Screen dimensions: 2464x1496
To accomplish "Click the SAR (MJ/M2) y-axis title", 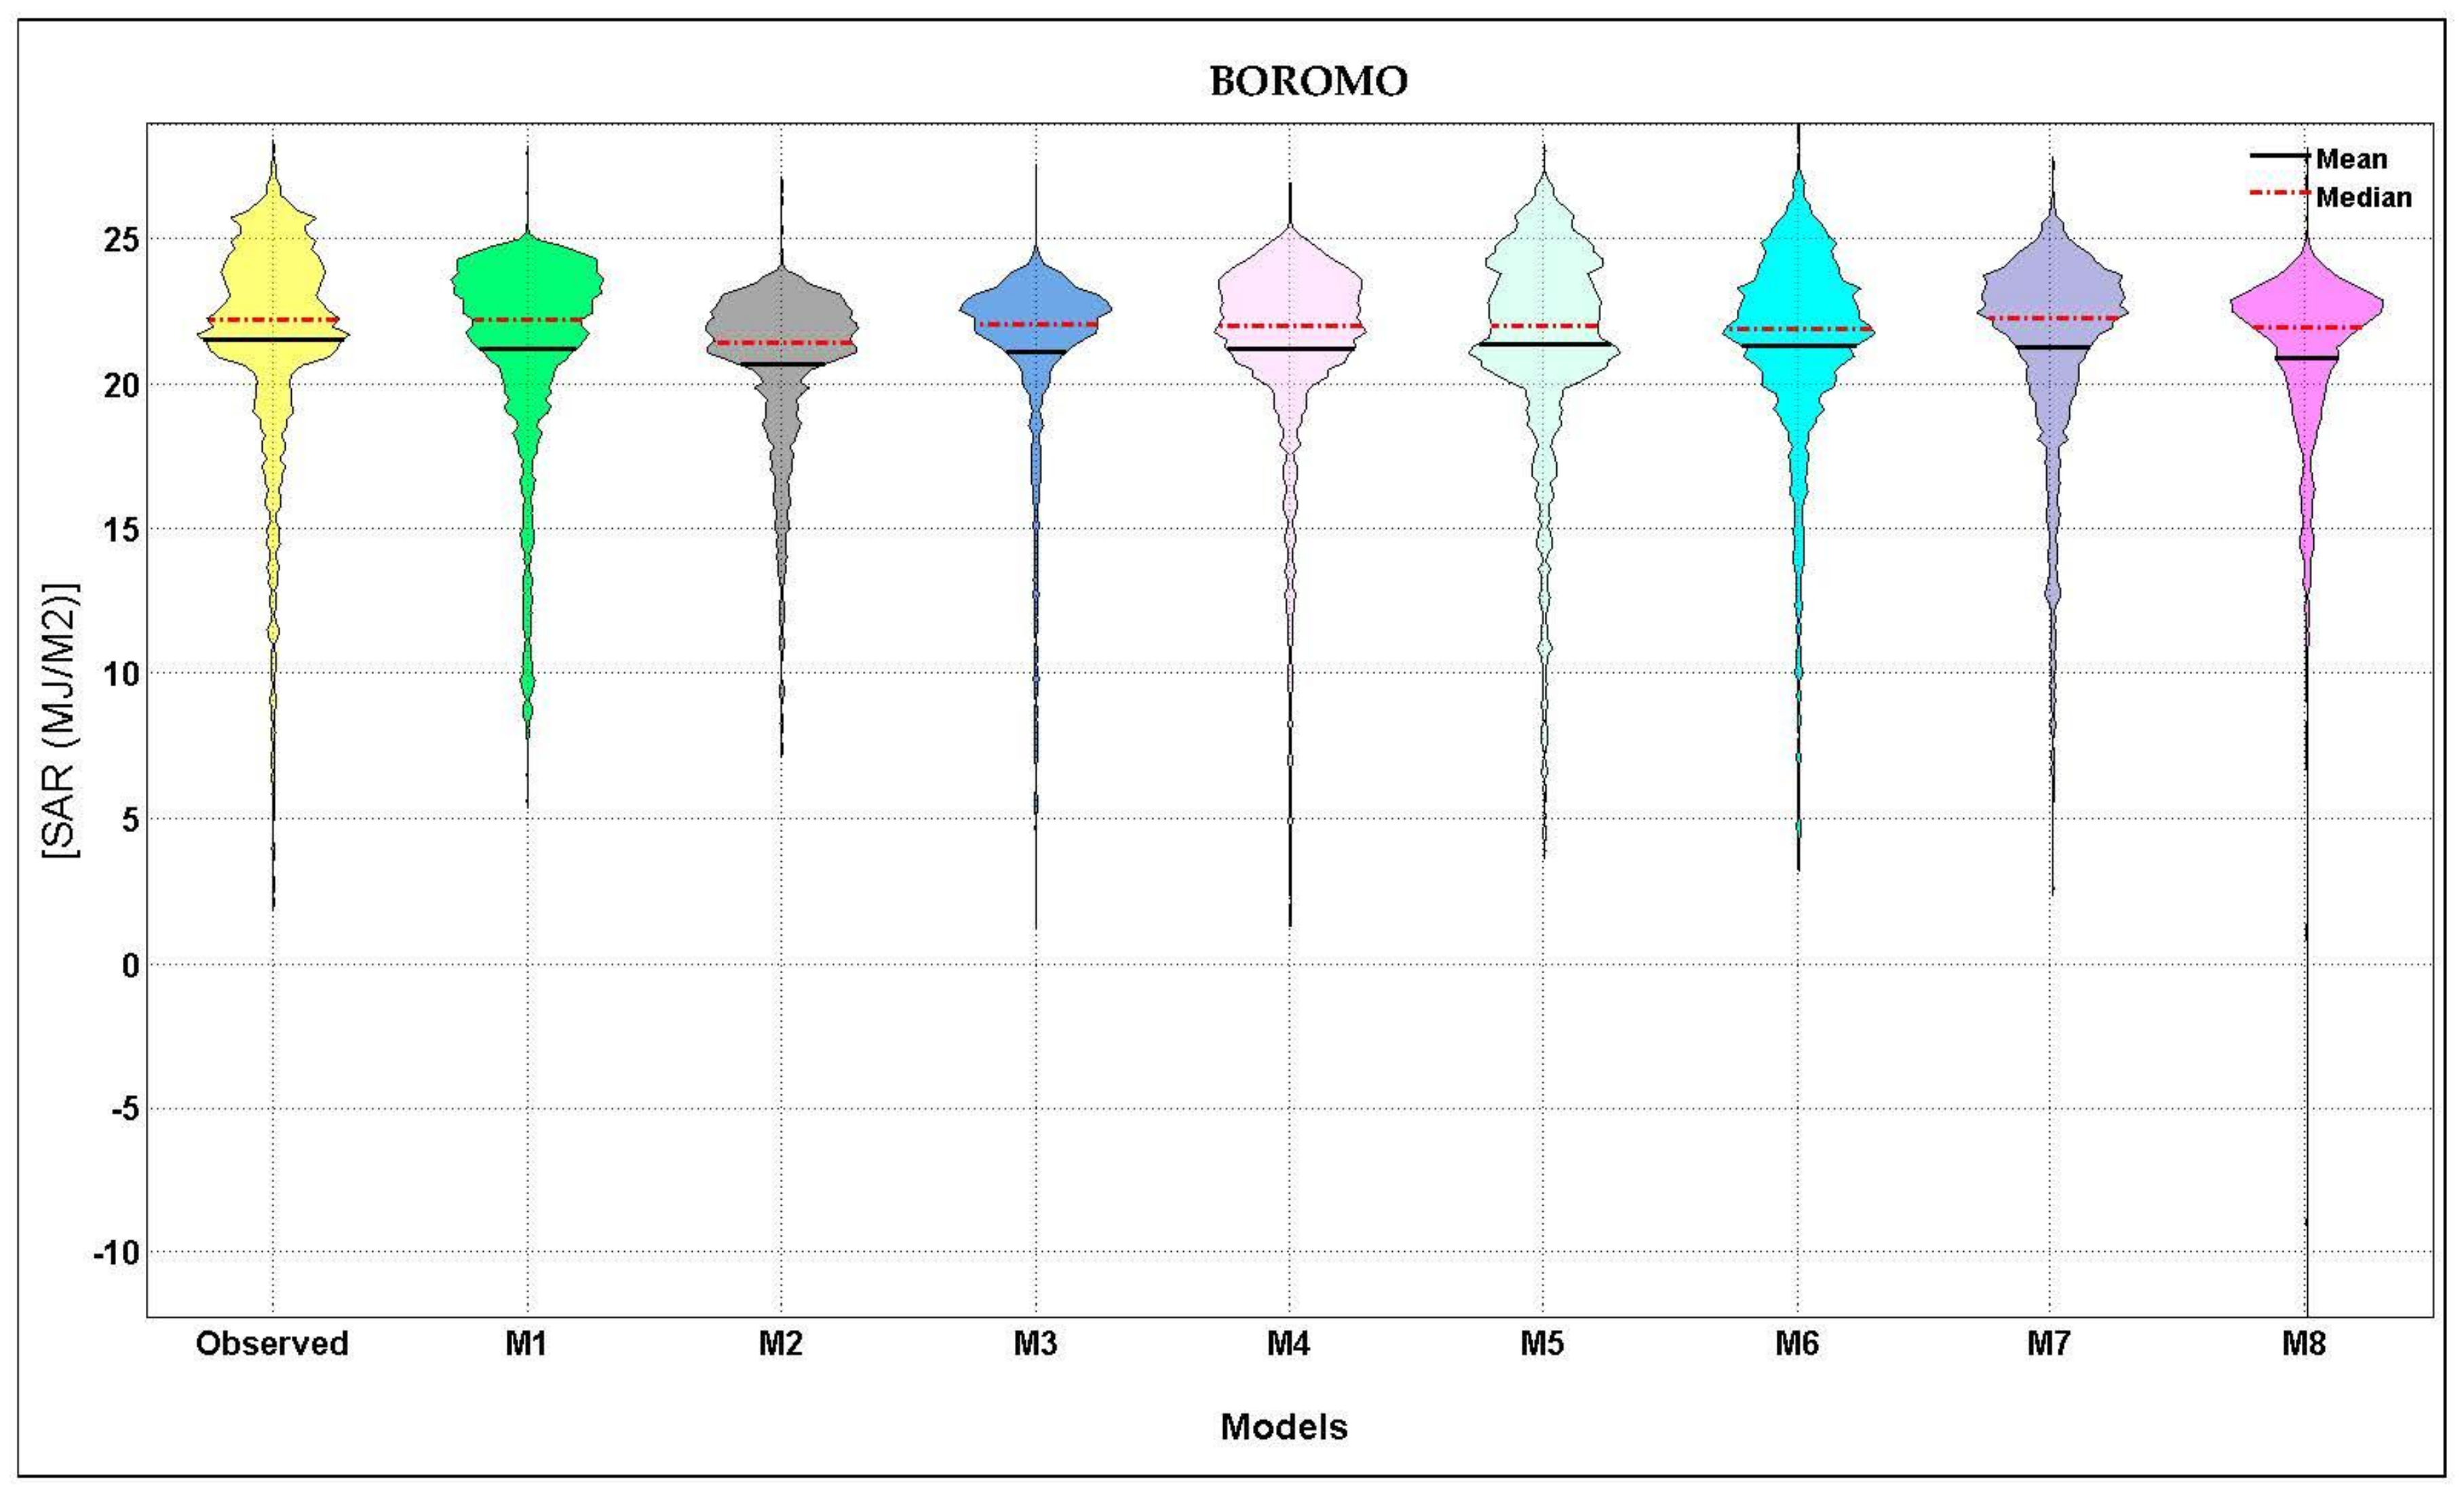I will [x=62, y=719].
